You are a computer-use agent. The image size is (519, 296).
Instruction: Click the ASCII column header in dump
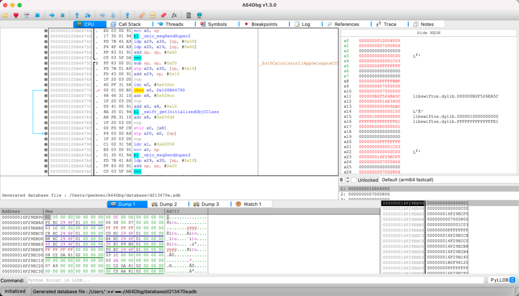[x=186, y=211]
